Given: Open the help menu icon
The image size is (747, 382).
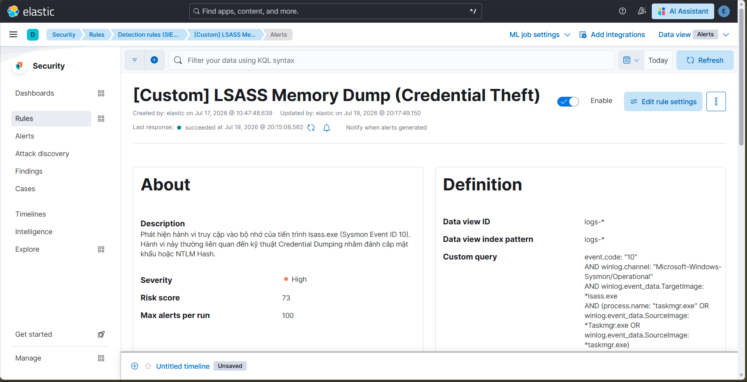Looking at the screenshot, I should pos(622,11).
